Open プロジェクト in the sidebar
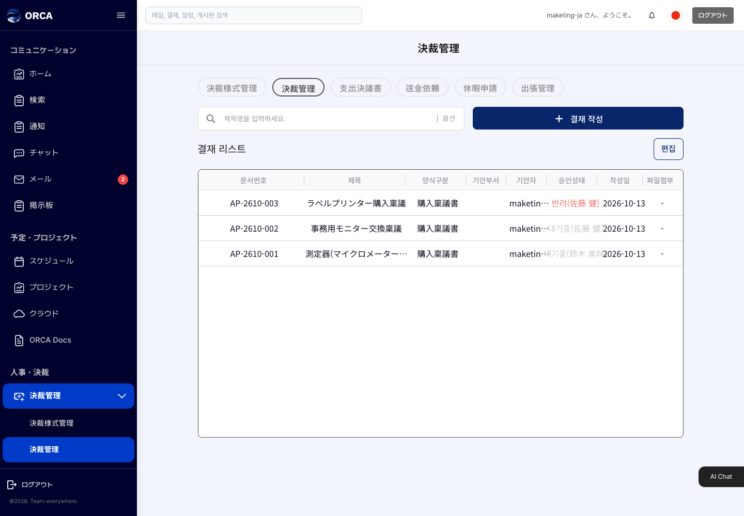Viewport: 744px width, 516px height. (x=68, y=287)
